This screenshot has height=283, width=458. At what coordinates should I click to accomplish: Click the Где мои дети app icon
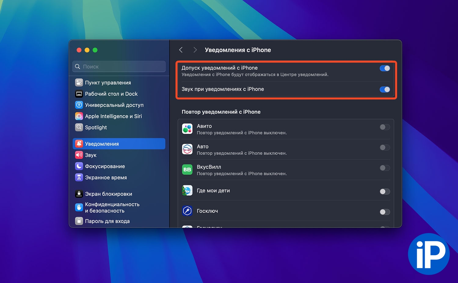(187, 191)
